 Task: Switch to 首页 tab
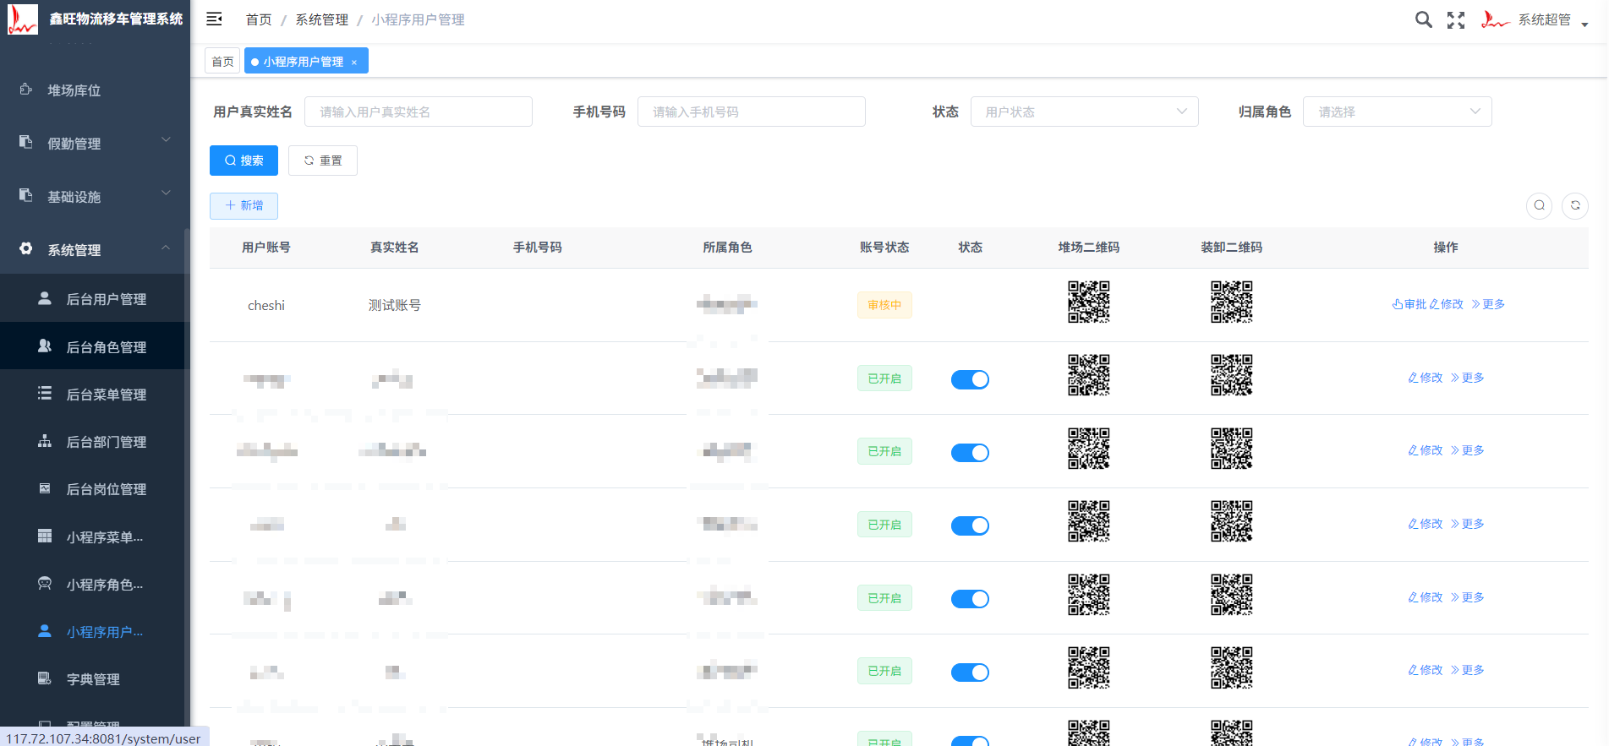point(222,62)
